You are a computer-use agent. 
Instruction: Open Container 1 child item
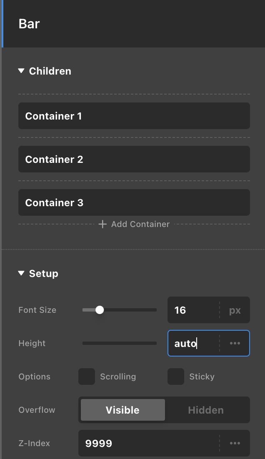click(x=134, y=116)
